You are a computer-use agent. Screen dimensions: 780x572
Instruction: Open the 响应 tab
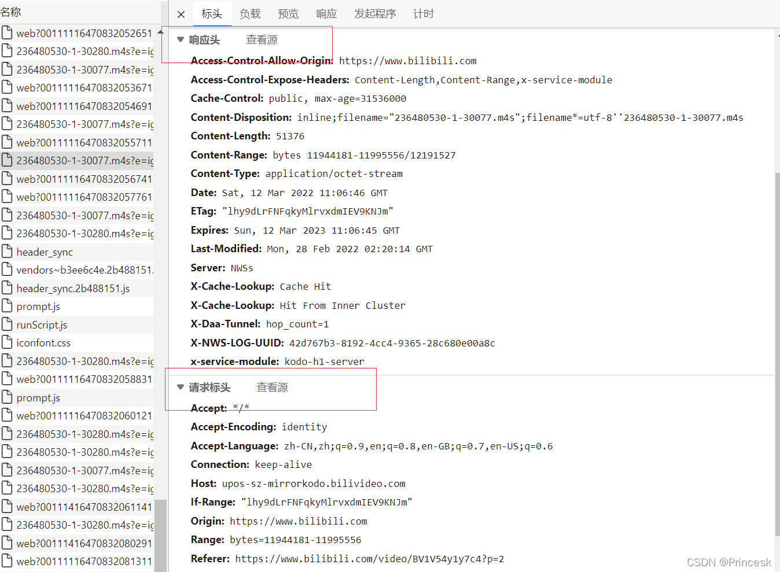[x=326, y=14]
